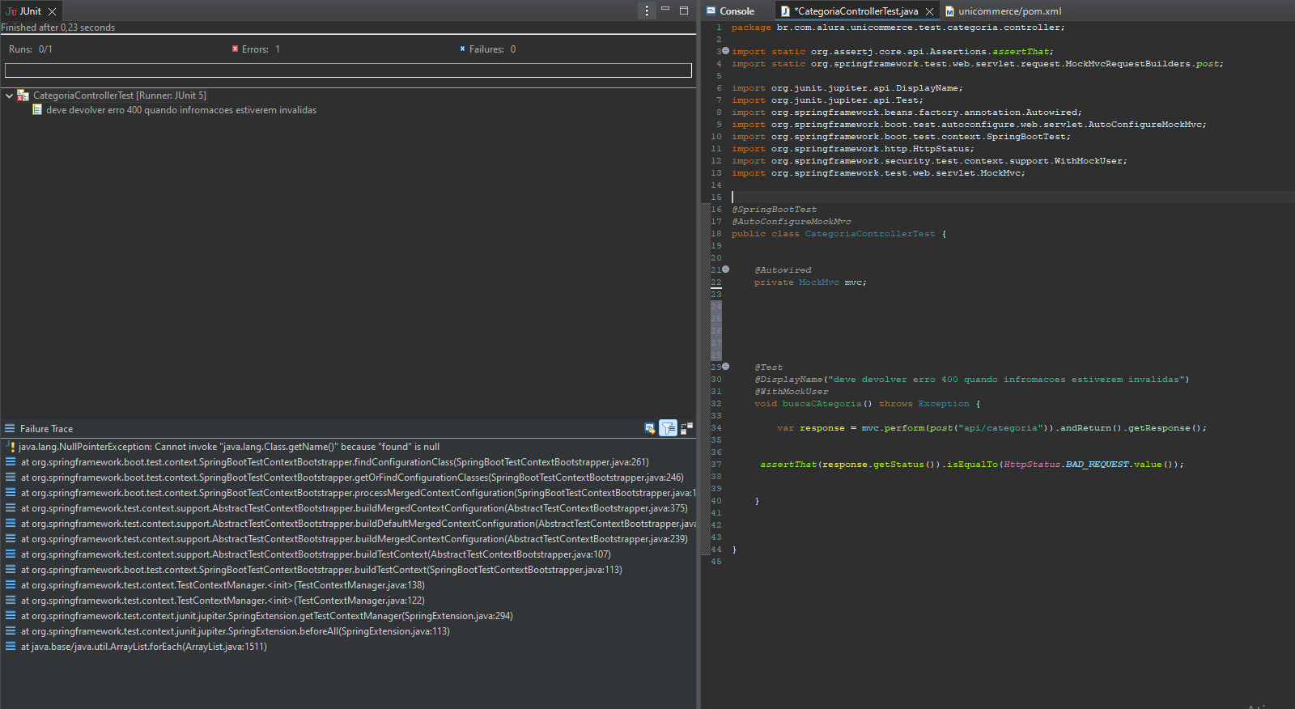Close the JUnit view tab
Screen dimensions: 1295x709
(x=52, y=11)
